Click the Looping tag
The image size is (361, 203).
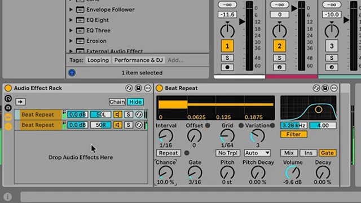[98, 60]
